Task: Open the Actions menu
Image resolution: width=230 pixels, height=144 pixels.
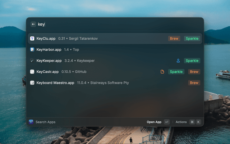Action: coord(181,122)
